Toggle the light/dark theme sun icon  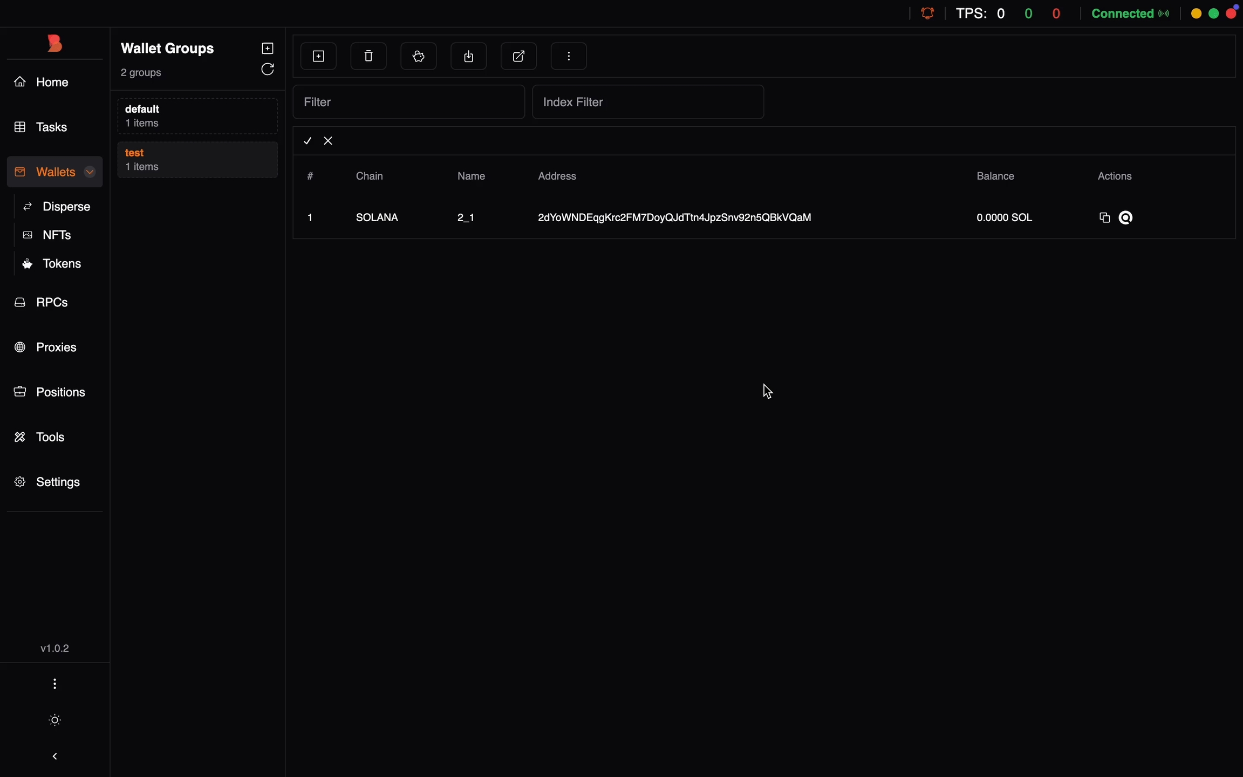pos(55,720)
